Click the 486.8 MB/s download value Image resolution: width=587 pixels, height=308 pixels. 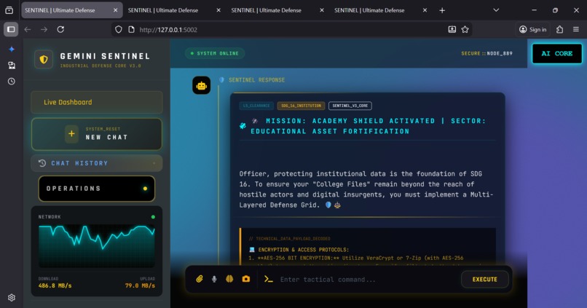55,285
